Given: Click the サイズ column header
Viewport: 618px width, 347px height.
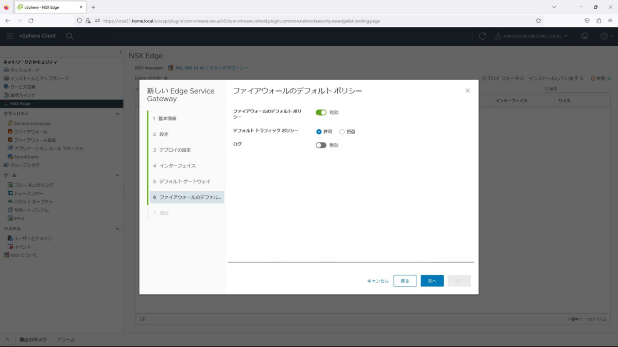Looking at the screenshot, I should [564, 101].
